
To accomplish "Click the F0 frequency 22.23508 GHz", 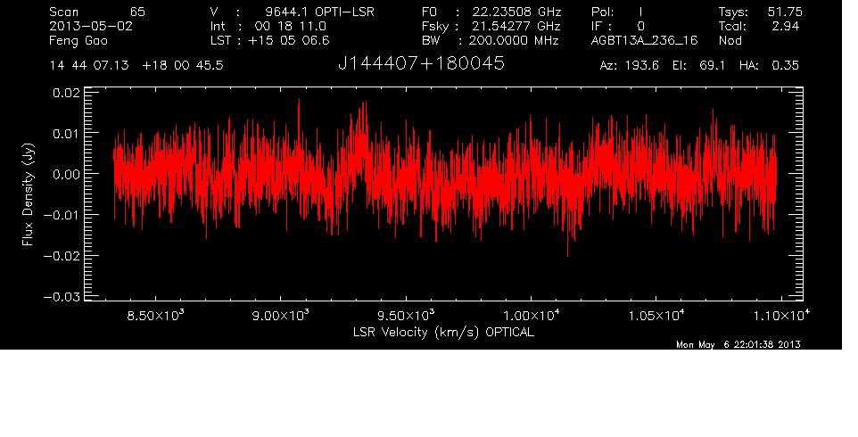I will tap(517, 12).
